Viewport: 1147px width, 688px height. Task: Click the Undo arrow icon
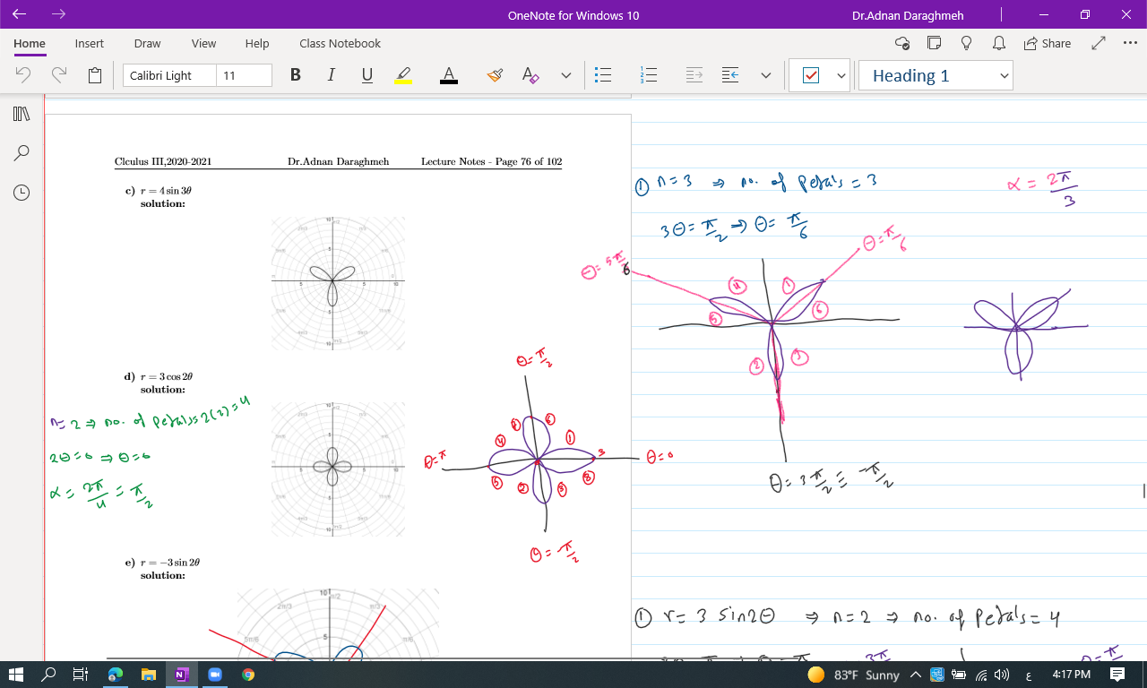click(24, 75)
